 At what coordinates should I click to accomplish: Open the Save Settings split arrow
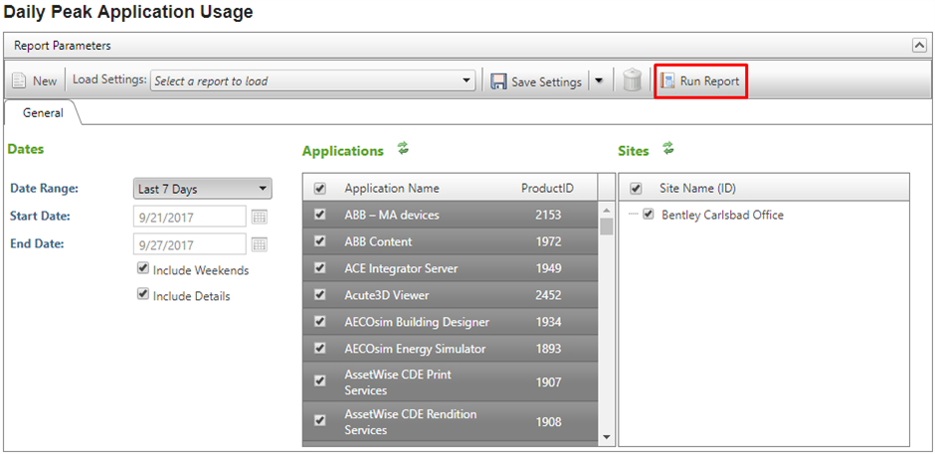point(599,81)
